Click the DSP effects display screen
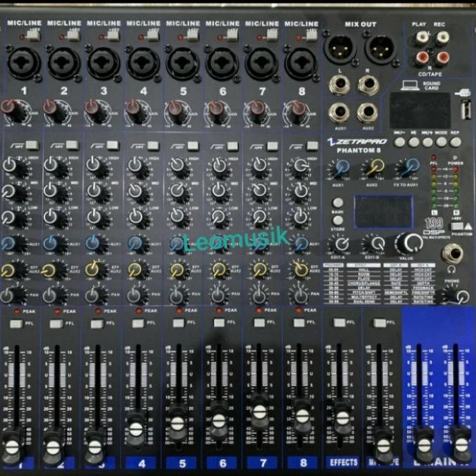476x476 pixels. [383, 212]
